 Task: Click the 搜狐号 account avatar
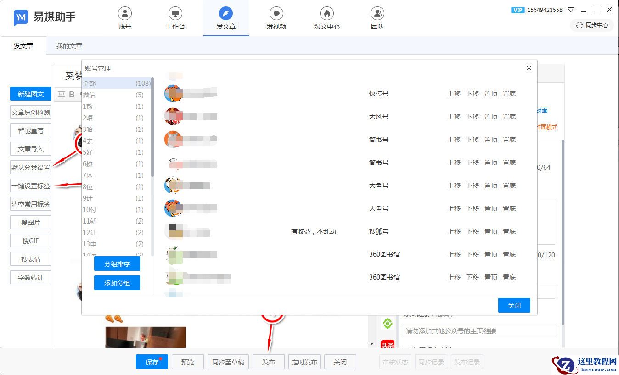(x=173, y=231)
